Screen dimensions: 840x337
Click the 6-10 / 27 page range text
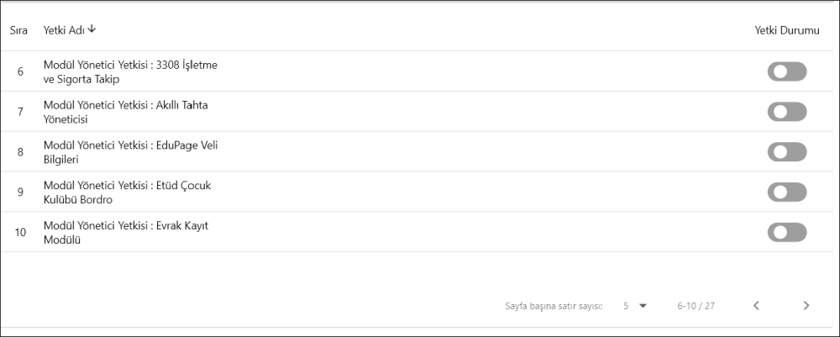point(696,306)
